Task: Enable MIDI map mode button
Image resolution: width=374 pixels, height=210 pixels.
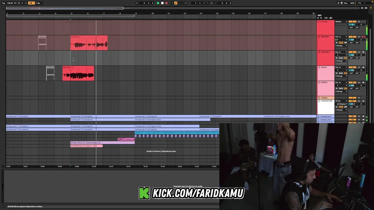Action: (352, 3)
